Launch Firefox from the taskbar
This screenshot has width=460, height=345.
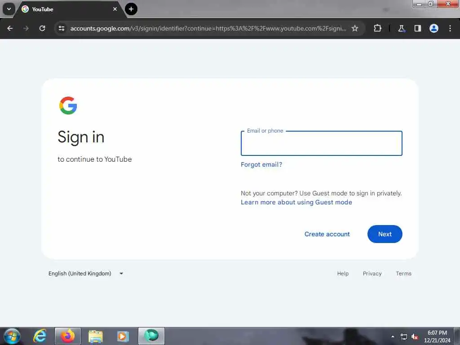tap(68, 336)
